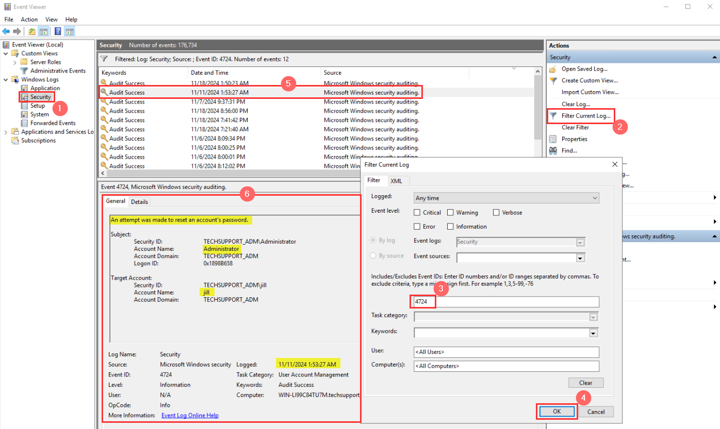
Task: Open Help using the question mark toolbar icon
Action: point(58,30)
